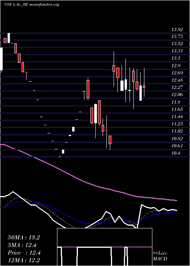Image resolution: width=190 pixels, height=266 pixels.
Task: Click the 10.82 price axis label
Action: (177, 139)
